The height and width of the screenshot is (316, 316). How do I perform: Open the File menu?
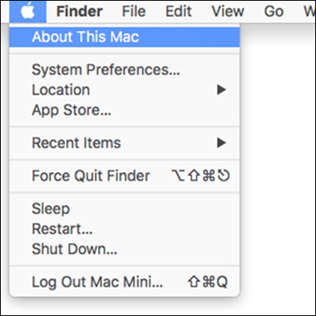point(134,12)
